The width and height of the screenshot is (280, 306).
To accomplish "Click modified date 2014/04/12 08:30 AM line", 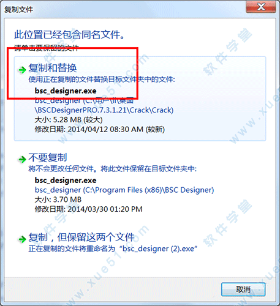I will pos(99,129).
